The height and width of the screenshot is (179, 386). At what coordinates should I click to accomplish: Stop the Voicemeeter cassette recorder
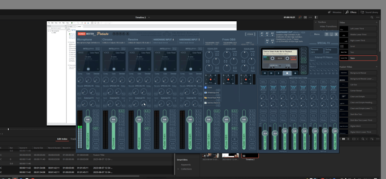click(287, 73)
